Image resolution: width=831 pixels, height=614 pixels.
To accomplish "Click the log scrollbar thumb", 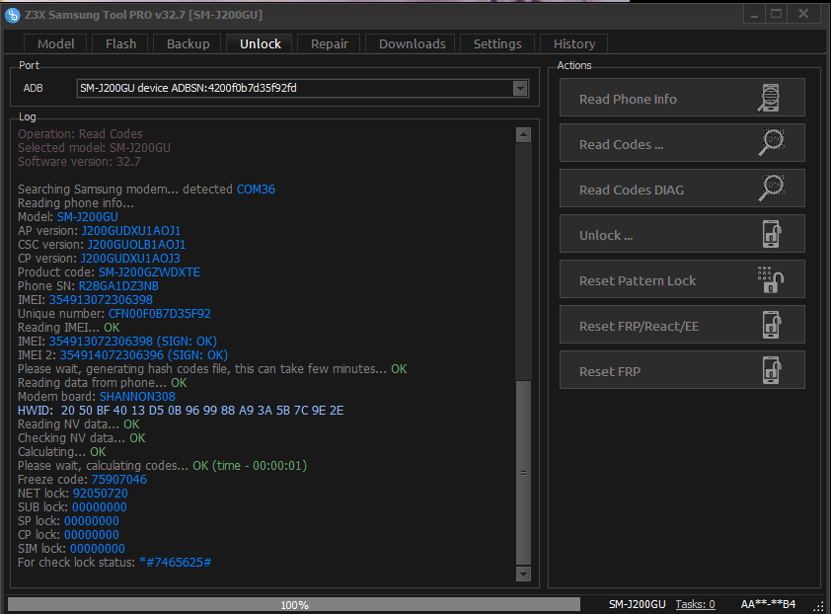I will point(523,473).
